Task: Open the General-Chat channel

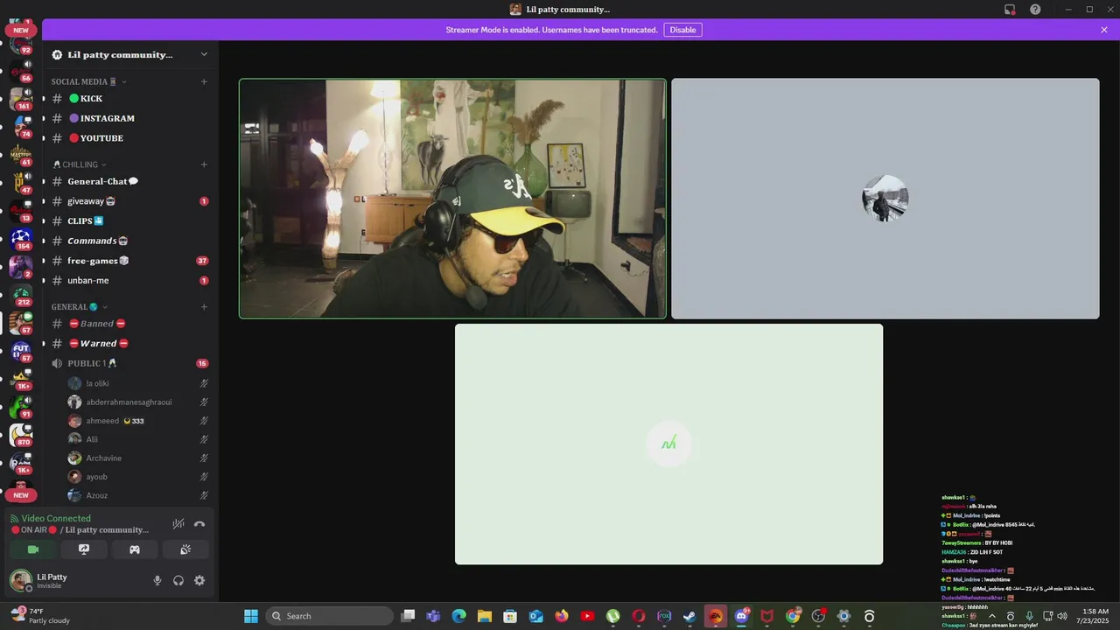Action: 129,181
